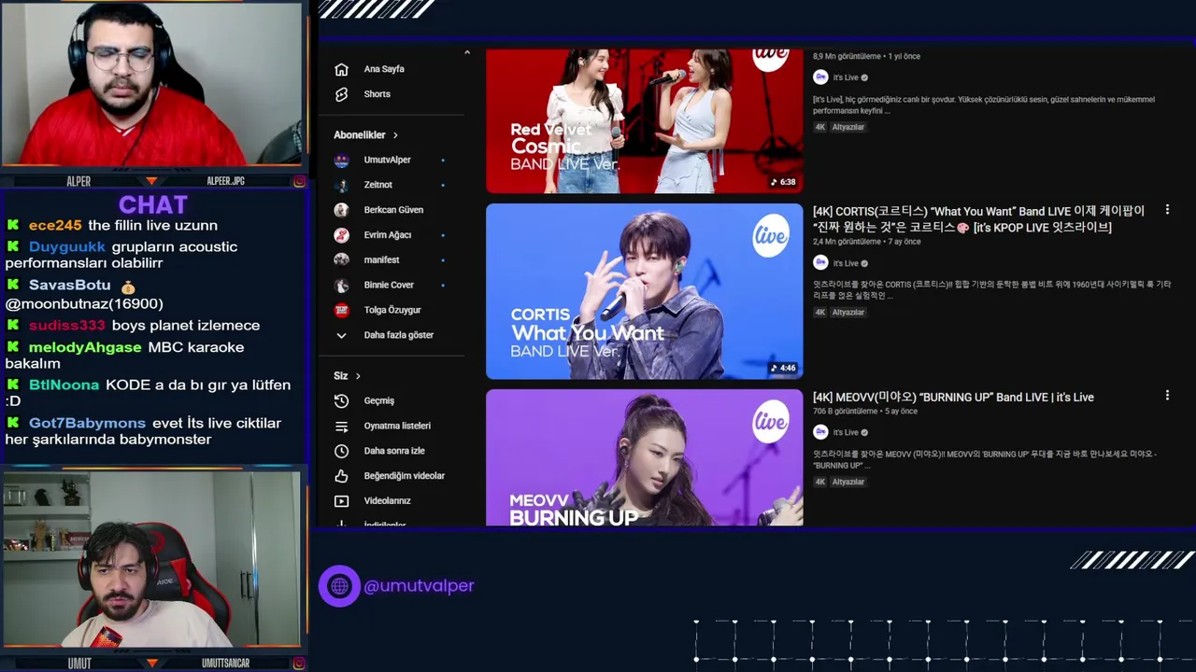Open three-dot menu for CORTIS video

tap(1167, 210)
